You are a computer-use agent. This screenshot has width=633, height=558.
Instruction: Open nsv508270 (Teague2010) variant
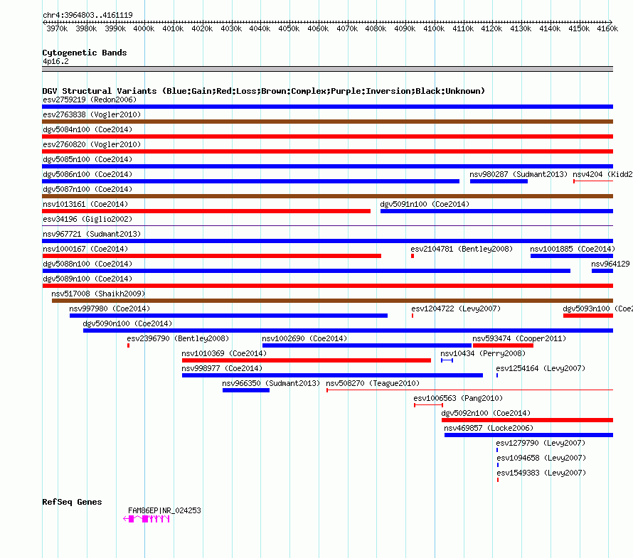pyautogui.click(x=373, y=383)
